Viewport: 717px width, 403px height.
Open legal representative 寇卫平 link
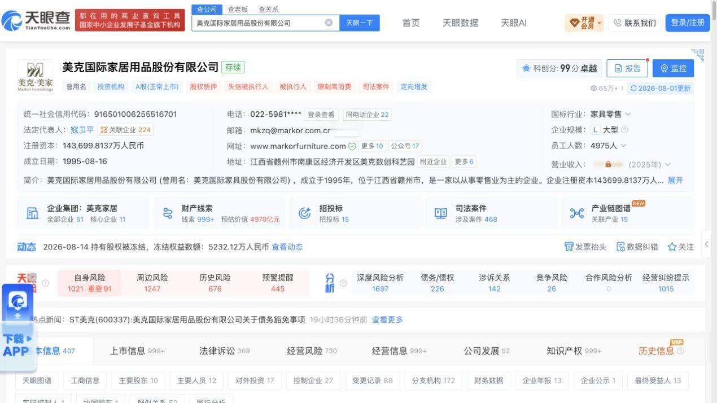coord(82,130)
